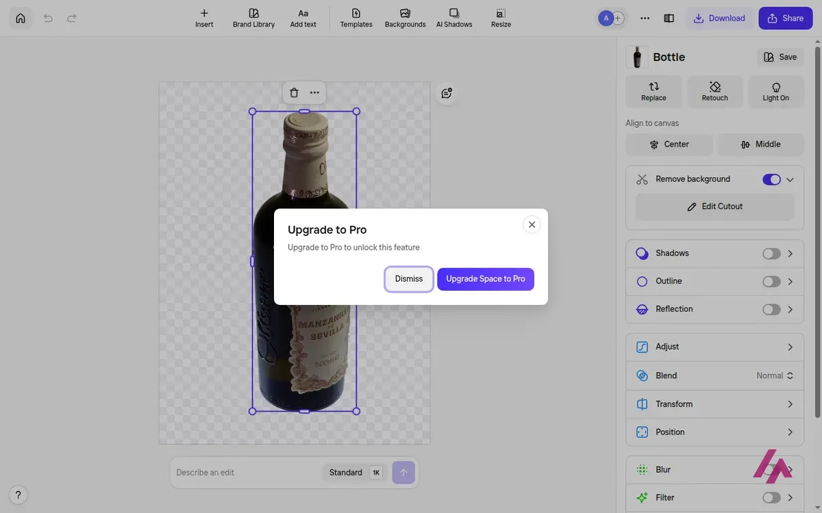822x513 pixels.
Task: Redo the last undone action
Action: (x=72, y=18)
